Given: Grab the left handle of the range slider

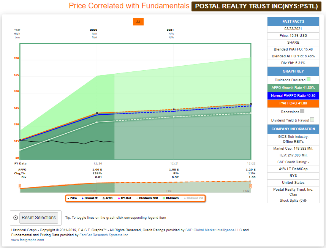Looking at the screenshot, I should pos(20,186).
